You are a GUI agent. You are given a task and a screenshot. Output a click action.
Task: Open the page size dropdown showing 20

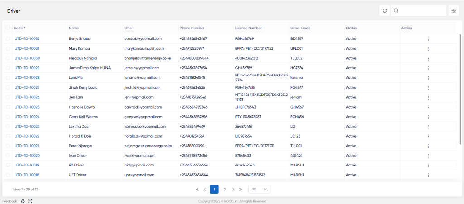pyautogui.click(x=259, y=189)
